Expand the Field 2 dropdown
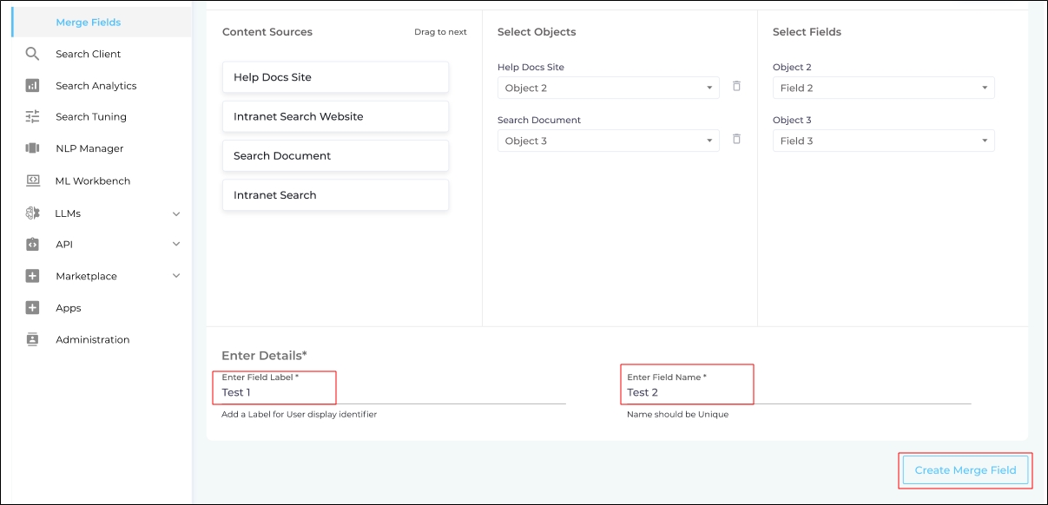The width and height of the screenshot is (1048, 505). coord(883,88)
